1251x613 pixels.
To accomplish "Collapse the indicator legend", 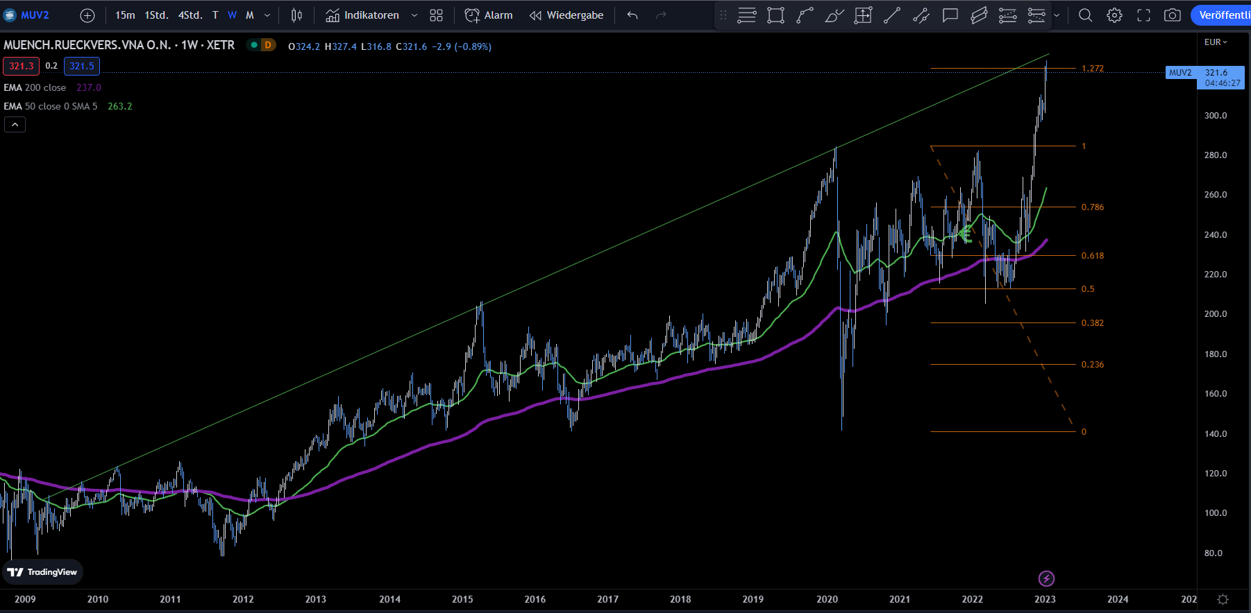I will pos(15,125).
